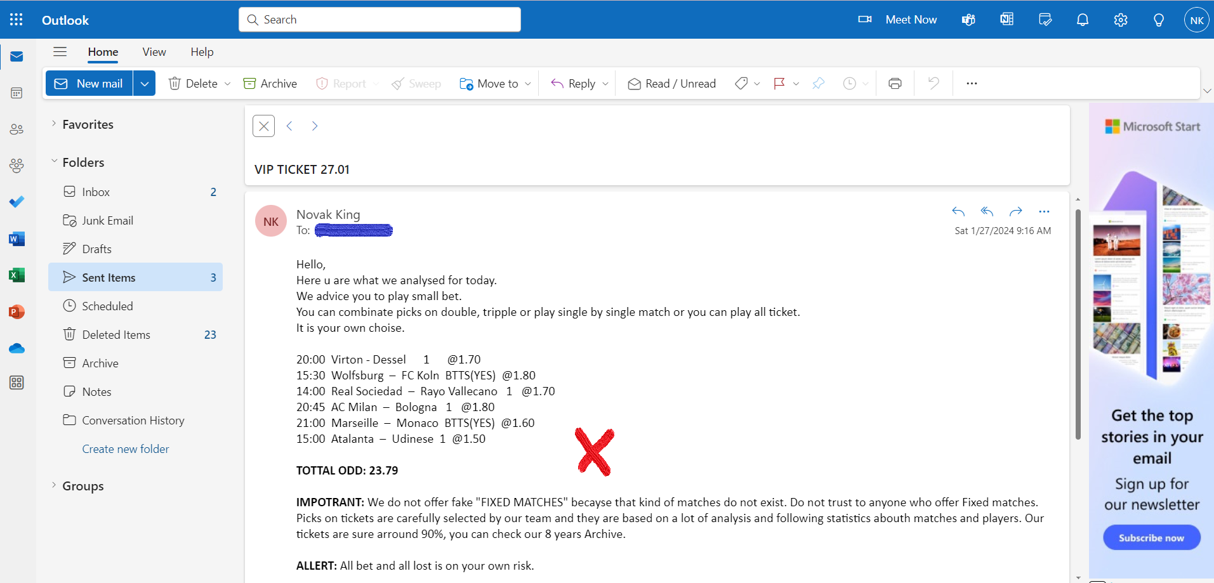Open the notifications bell
This screenshot has width=1214, height=583.
(1083, 20)
